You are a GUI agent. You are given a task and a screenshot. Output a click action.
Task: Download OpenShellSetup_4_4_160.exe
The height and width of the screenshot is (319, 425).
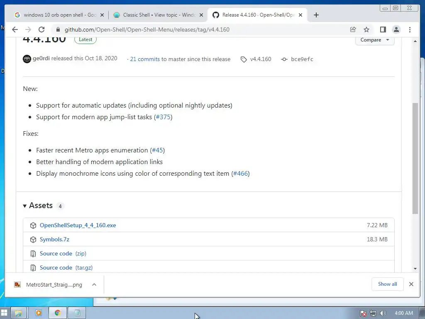coord(78,225)
